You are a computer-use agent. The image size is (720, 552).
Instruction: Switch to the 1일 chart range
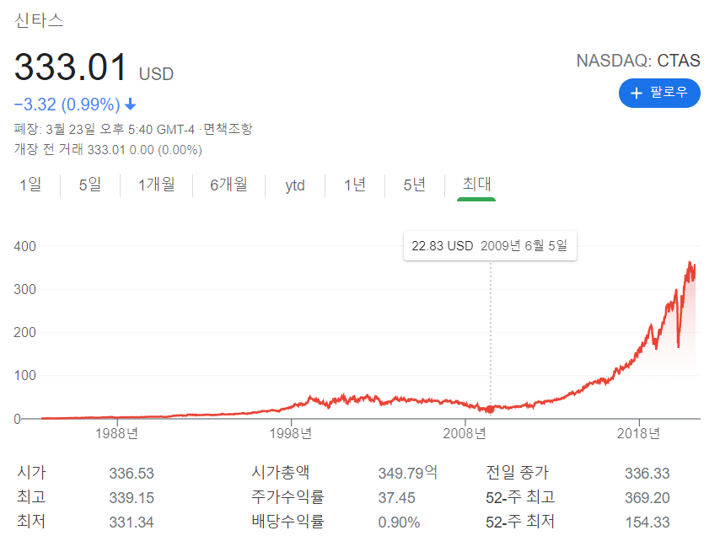point(30,185)
